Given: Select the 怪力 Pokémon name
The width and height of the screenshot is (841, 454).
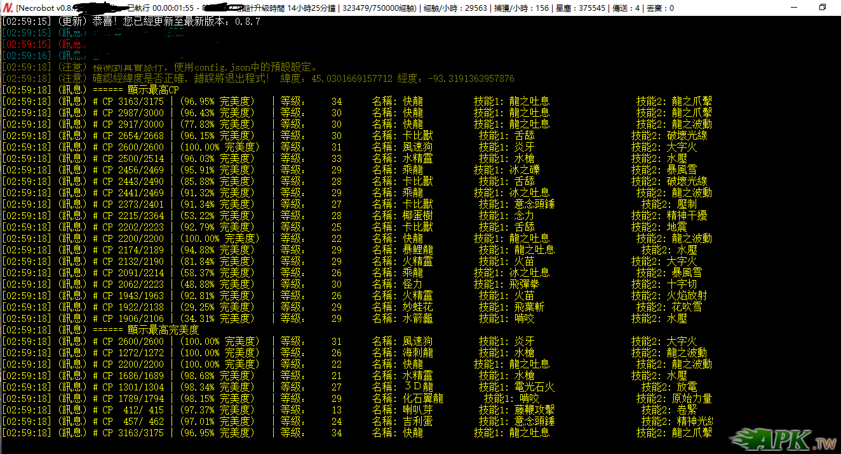Looking at the screenshot, I should pyautogui.click(x=412, y=284).
